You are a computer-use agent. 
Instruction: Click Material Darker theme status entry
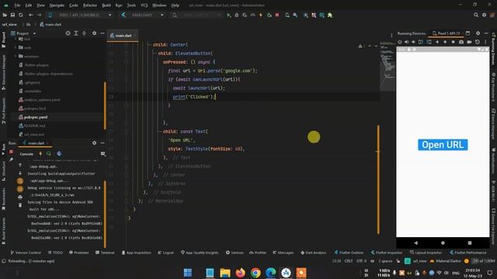tap(445, 261)
